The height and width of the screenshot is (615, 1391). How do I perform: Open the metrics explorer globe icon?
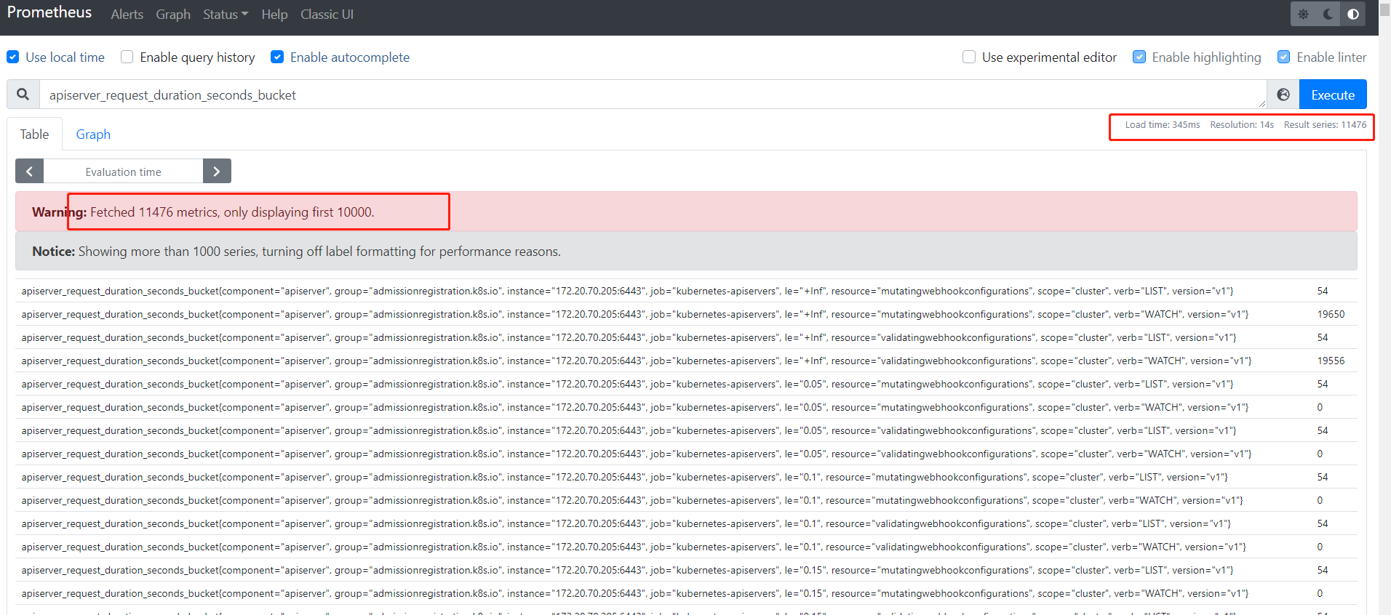point(1283,95)
